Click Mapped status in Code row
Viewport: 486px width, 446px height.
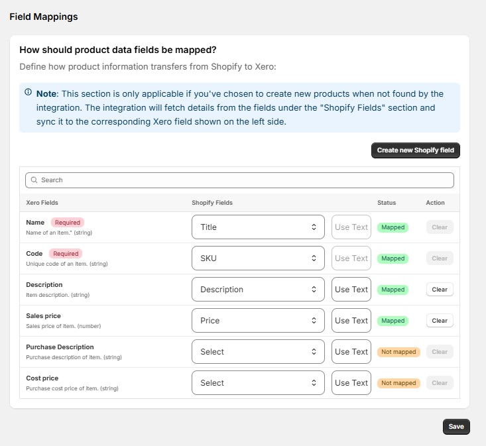393,258
